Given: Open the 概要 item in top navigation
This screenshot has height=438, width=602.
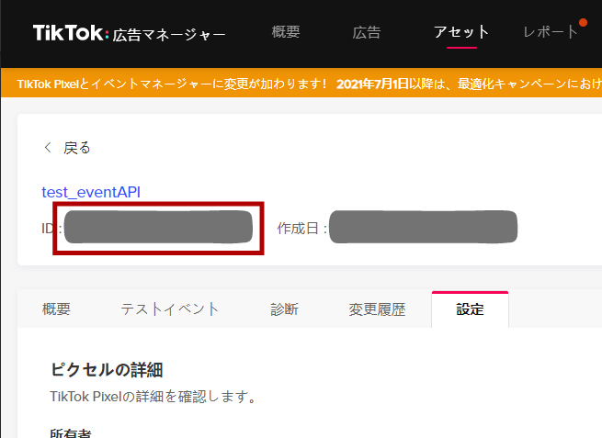Looking at the screenshot, I should click(x=286, y=33).
